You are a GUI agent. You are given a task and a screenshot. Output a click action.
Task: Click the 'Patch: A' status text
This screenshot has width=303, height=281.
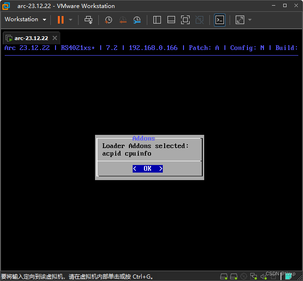pyautogui.click(x=204, y=48)
